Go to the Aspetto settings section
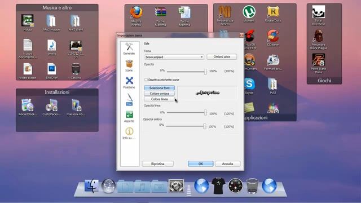 point(129,117)
